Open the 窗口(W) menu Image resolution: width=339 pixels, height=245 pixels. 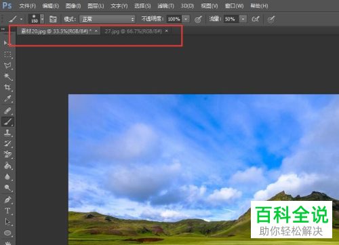(234, 6)
